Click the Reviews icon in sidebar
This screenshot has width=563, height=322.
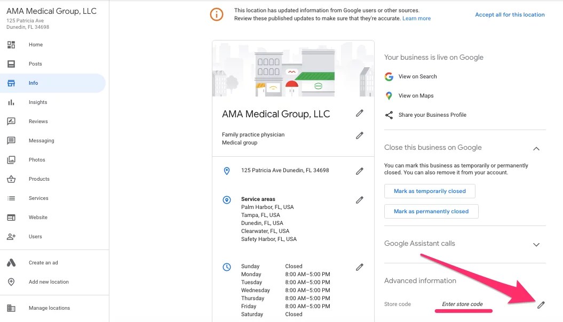pos(11,121)
